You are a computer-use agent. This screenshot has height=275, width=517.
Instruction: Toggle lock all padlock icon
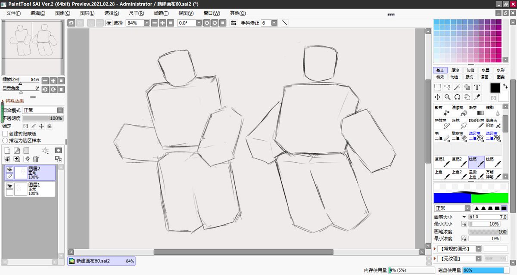click(x=49, y=126)
